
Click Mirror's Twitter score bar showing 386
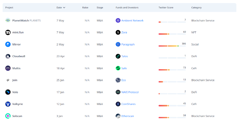coord(172,46)
